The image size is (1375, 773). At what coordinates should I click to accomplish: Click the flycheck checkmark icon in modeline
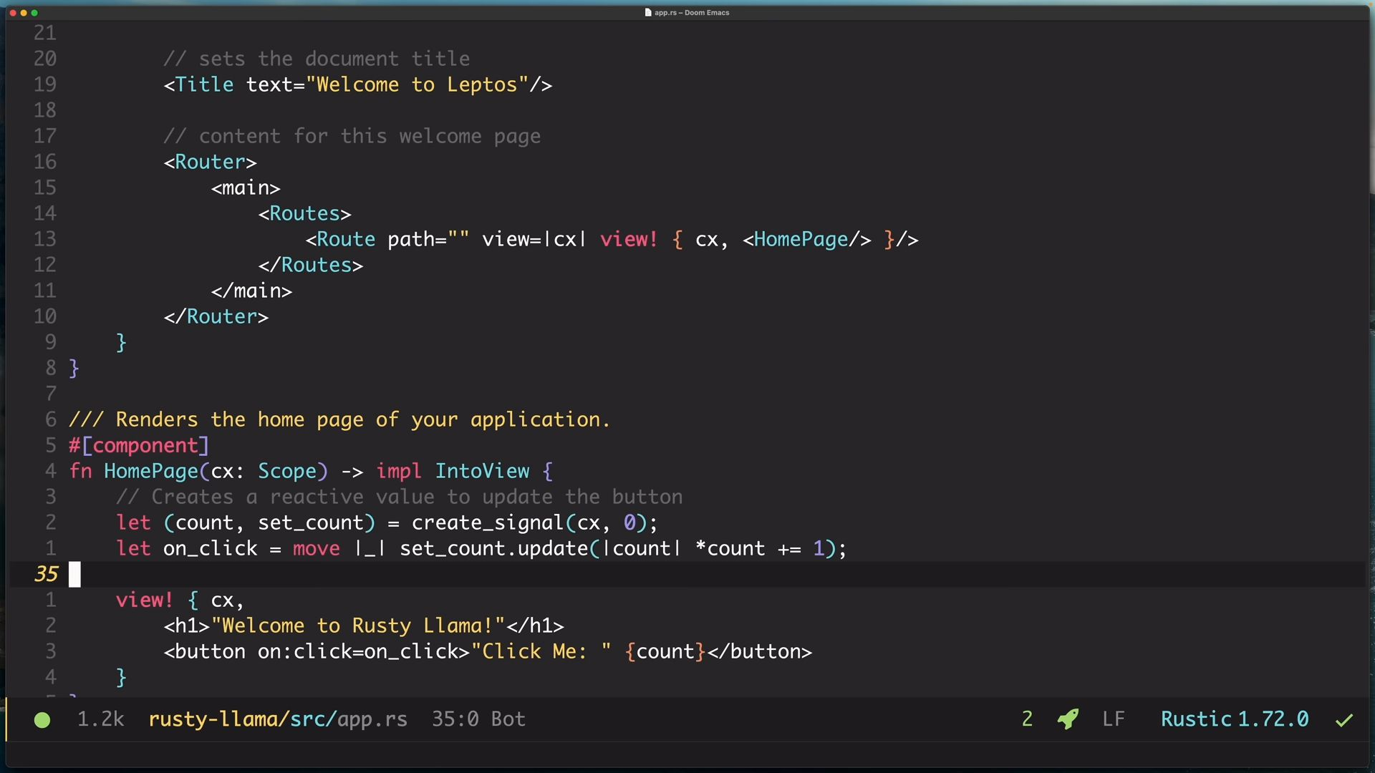click(x=1344, y=720)
